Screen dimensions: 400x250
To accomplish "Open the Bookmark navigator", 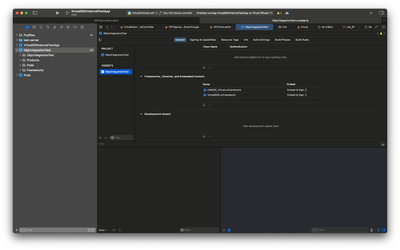I will pos(41,27).
